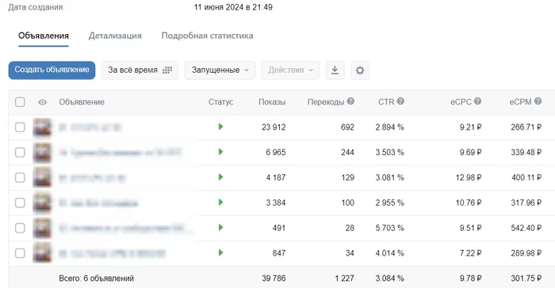Select checkbox for the 3 384 impressions ad

(x=20, y=203)
